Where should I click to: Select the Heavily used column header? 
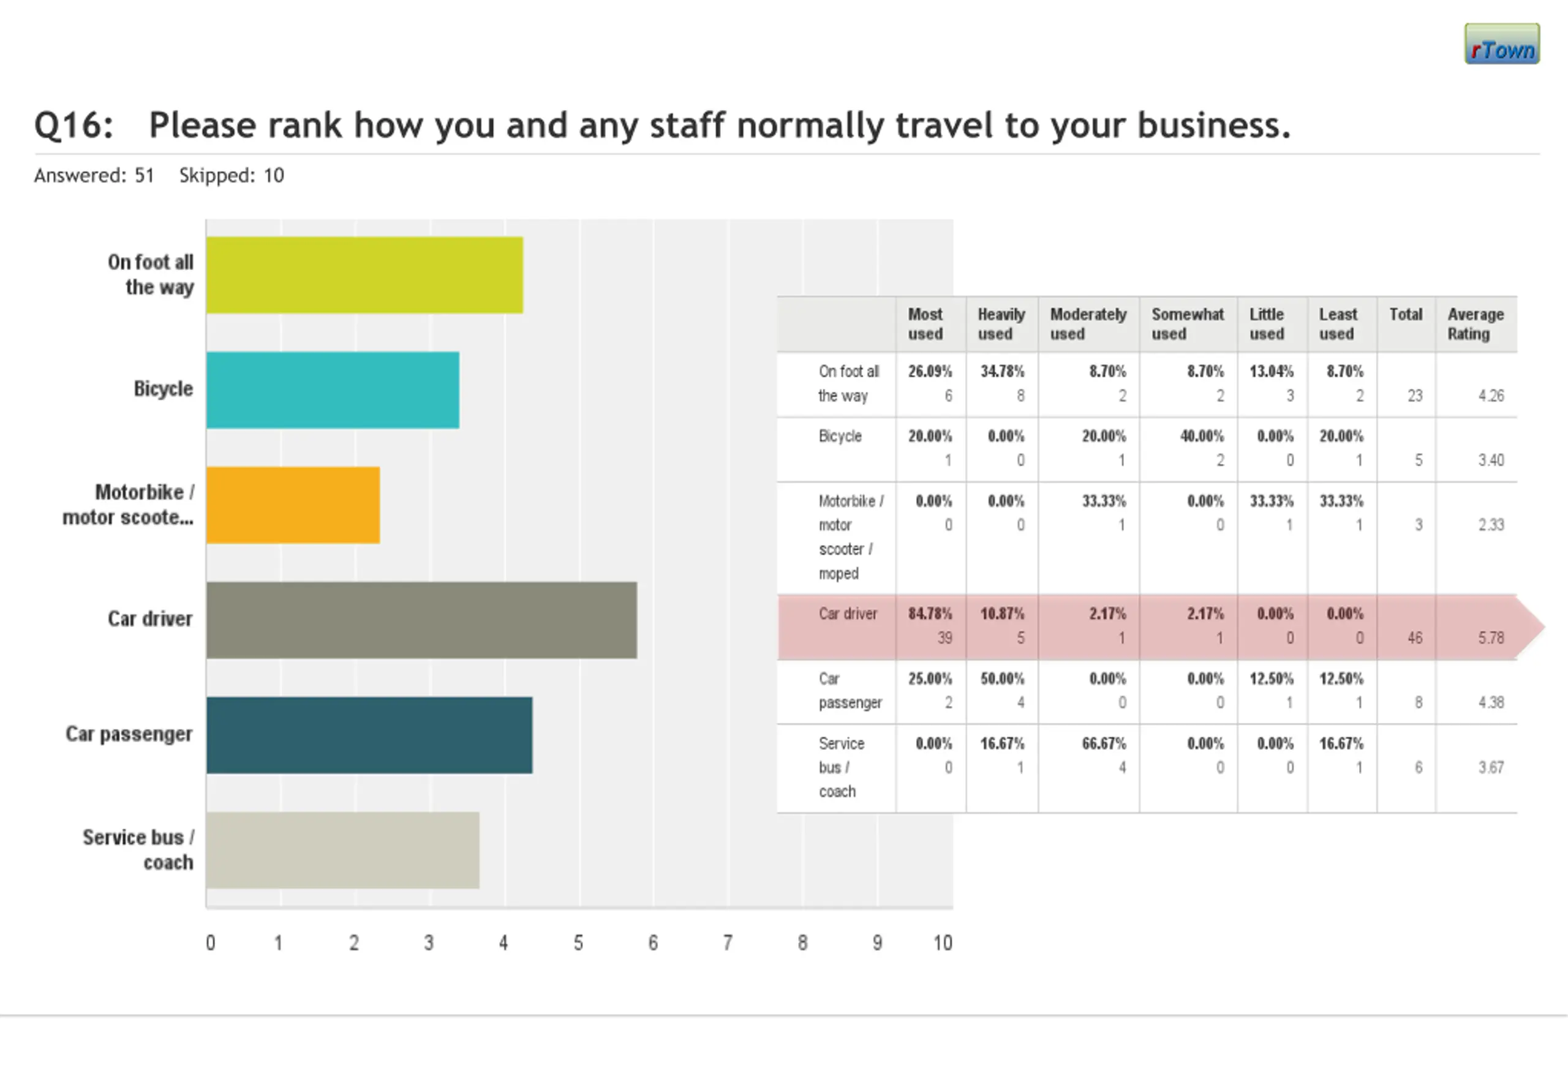1001,325
